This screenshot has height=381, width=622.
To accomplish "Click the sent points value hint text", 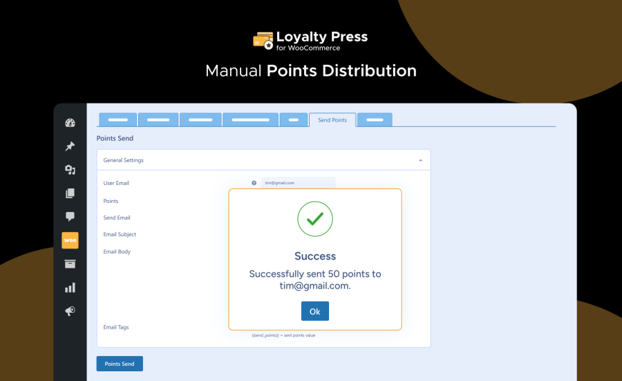I will (283, 335).
